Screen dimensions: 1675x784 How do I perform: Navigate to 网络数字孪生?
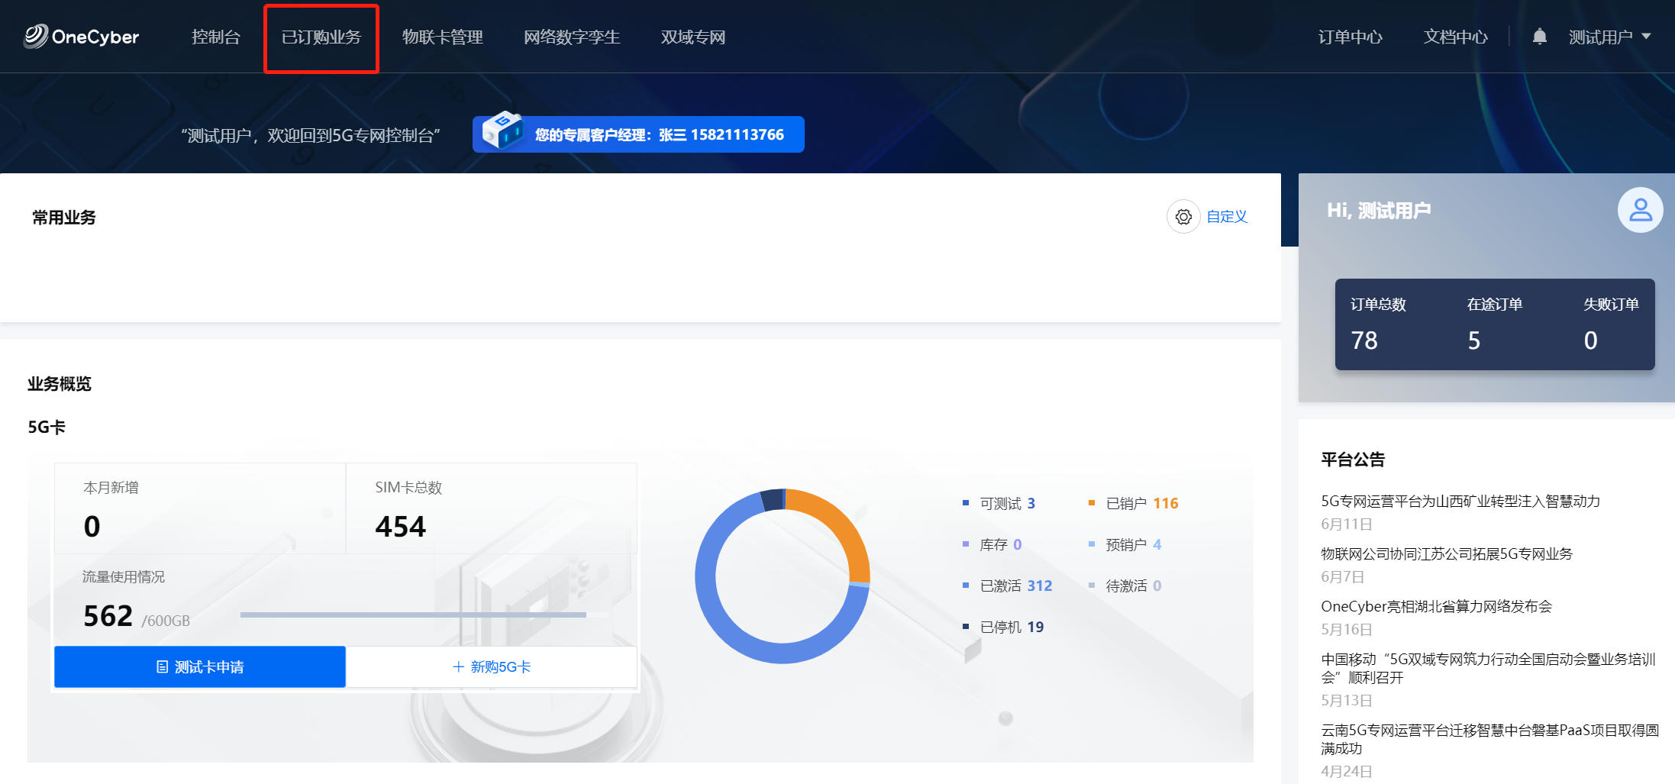point(572,37)
